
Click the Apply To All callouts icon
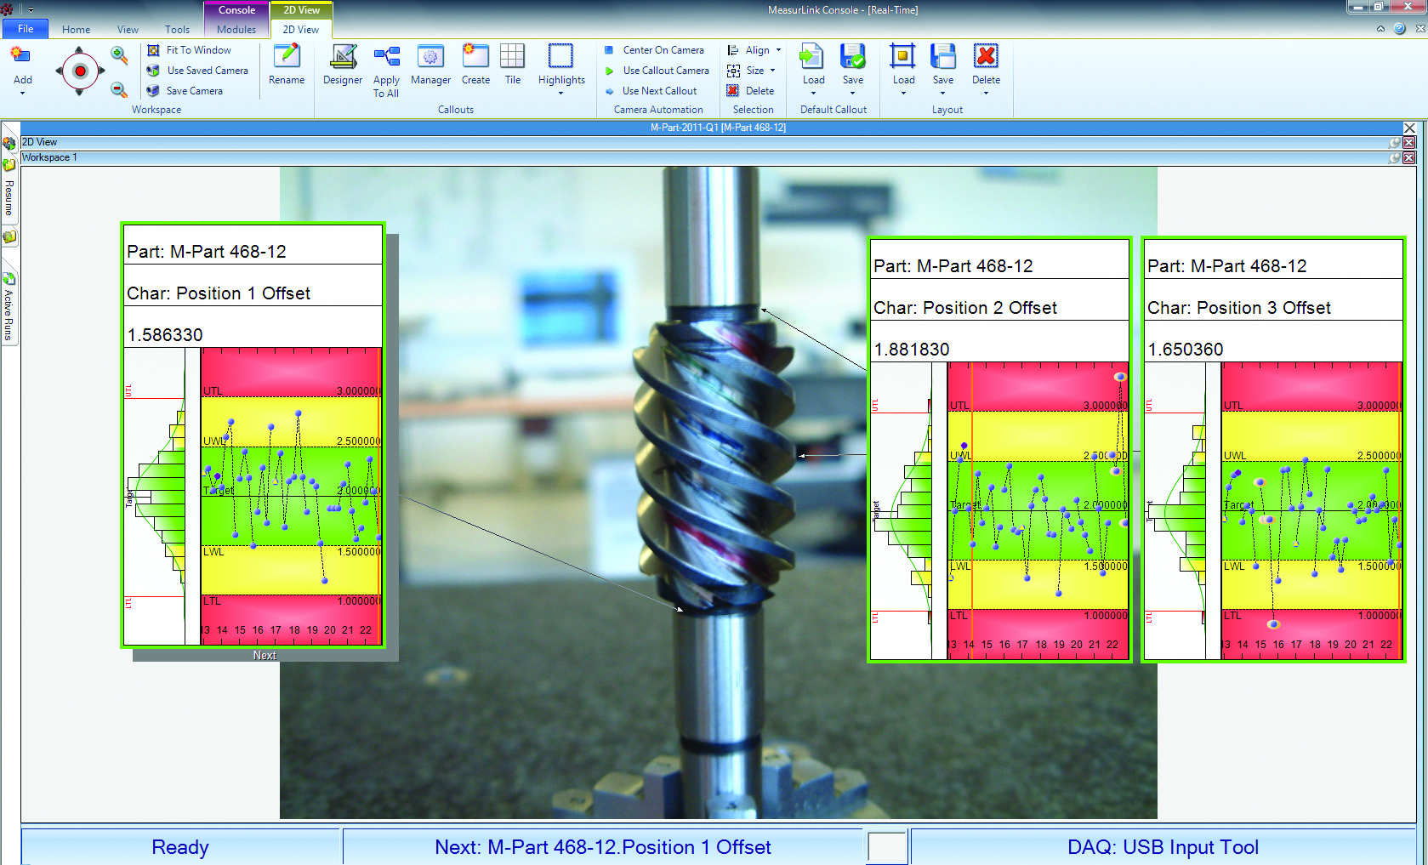[x=386, y=68]
